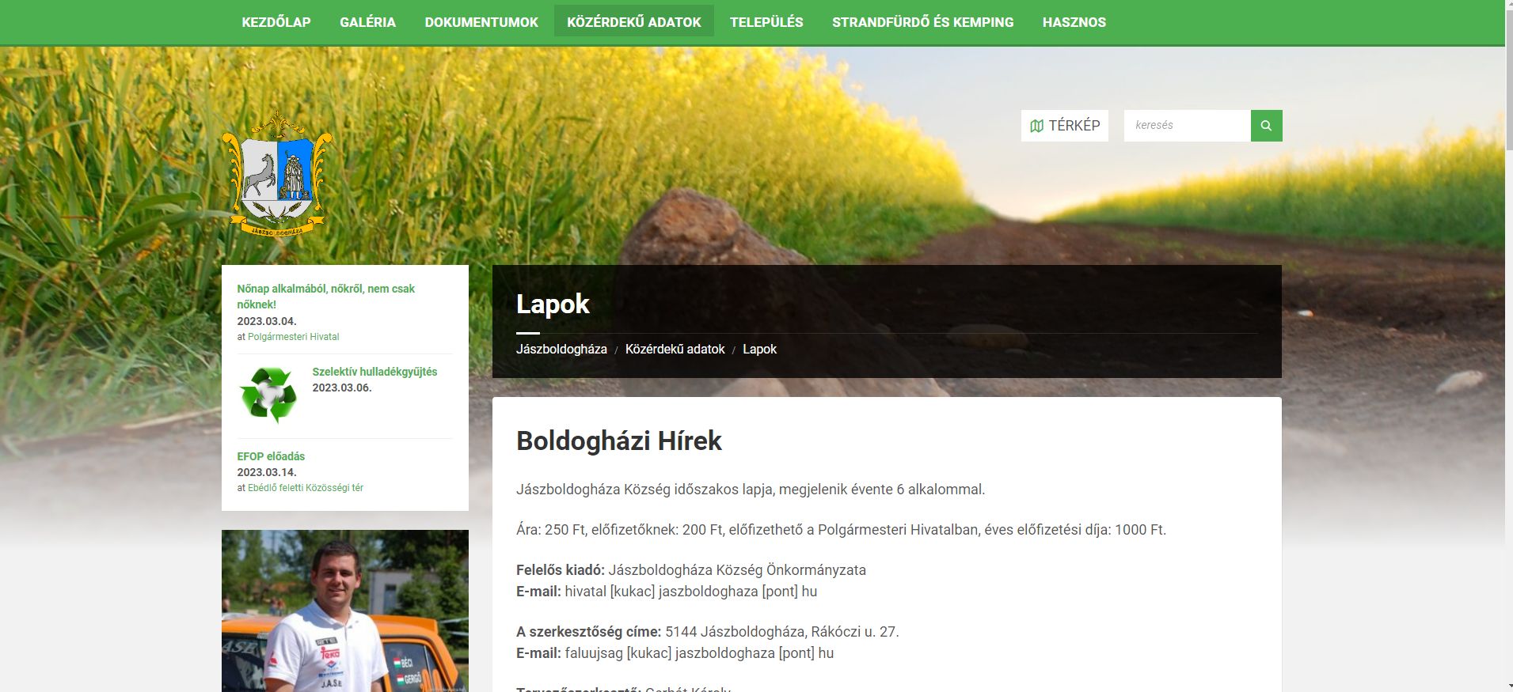The width and height of the screenshot is (1513, 692).
Task: Open the HASZNOS menu
Action: point(1074,22)
